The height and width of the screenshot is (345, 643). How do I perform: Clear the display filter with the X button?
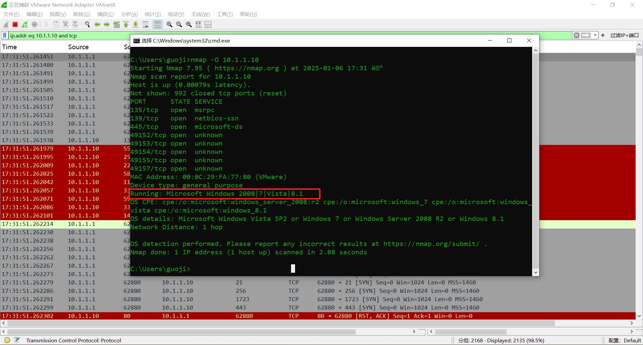coord(576,35)
